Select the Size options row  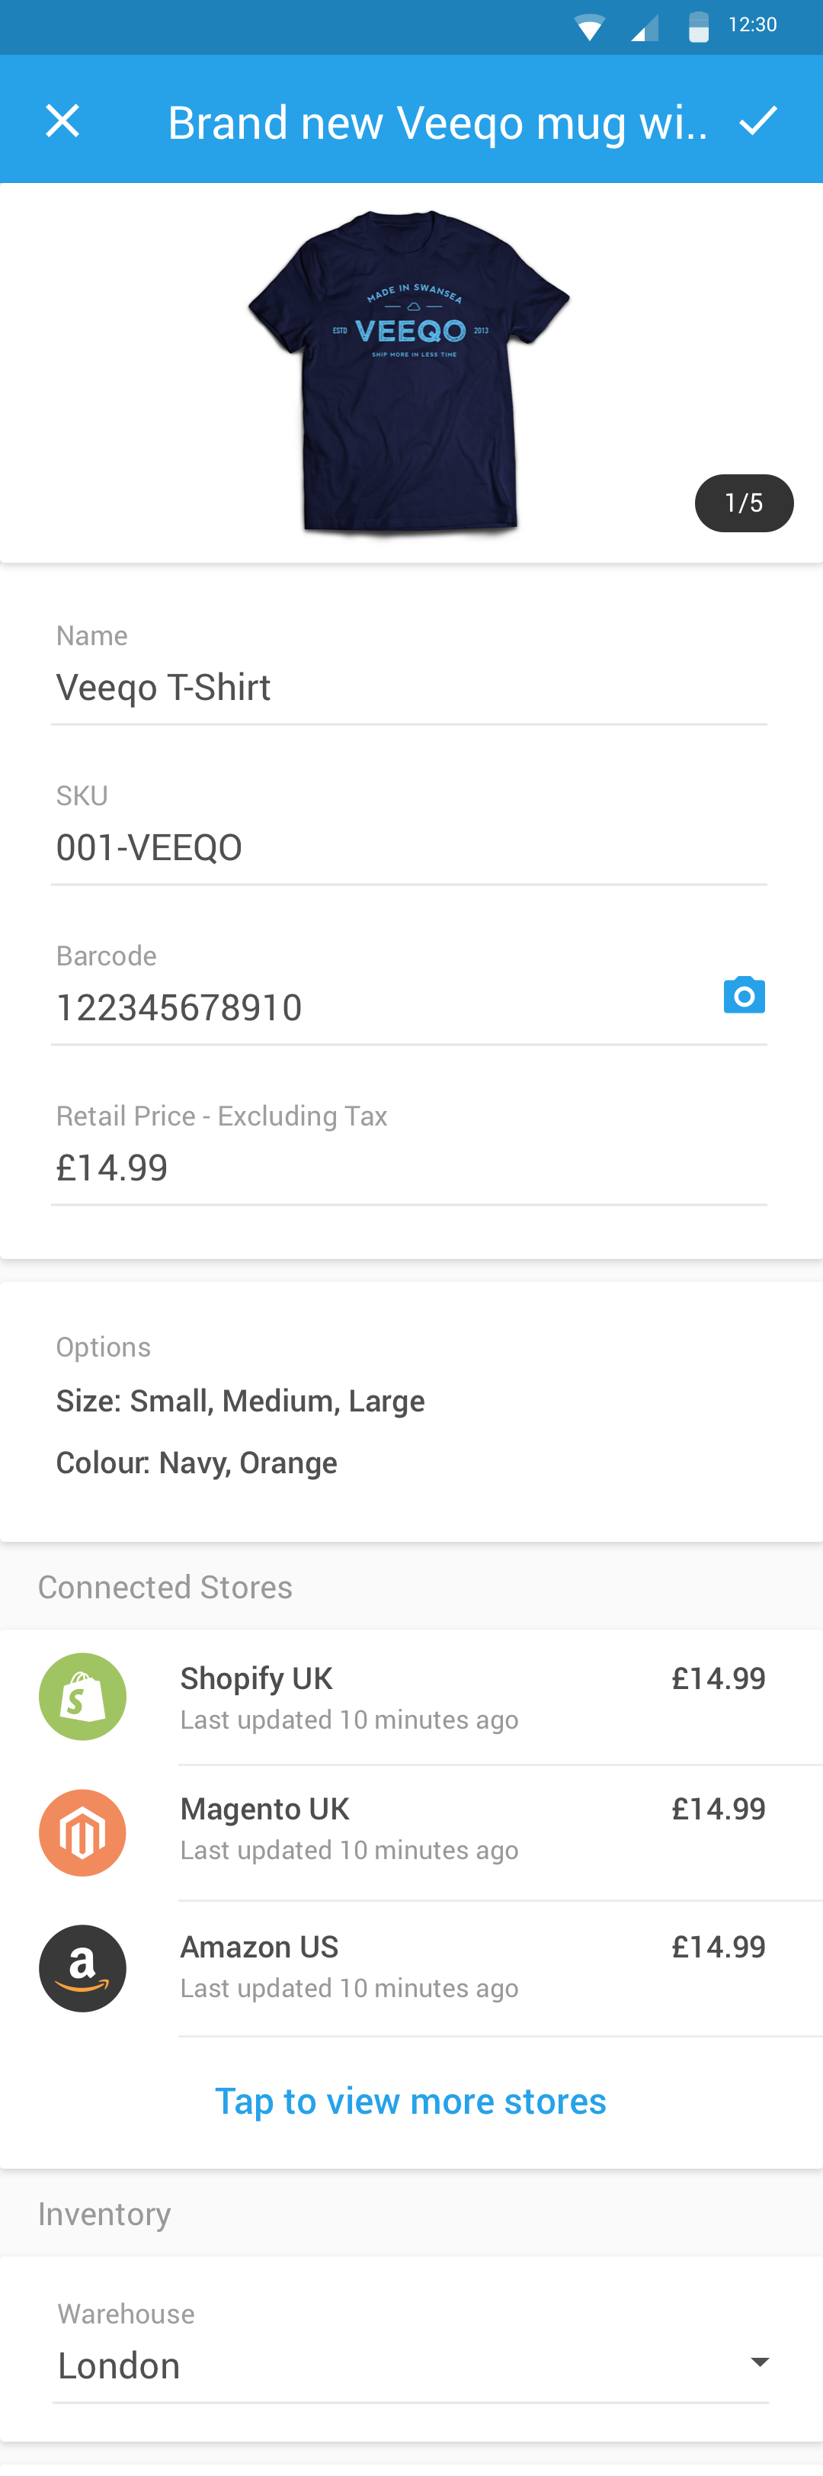tap(240, 1401)
